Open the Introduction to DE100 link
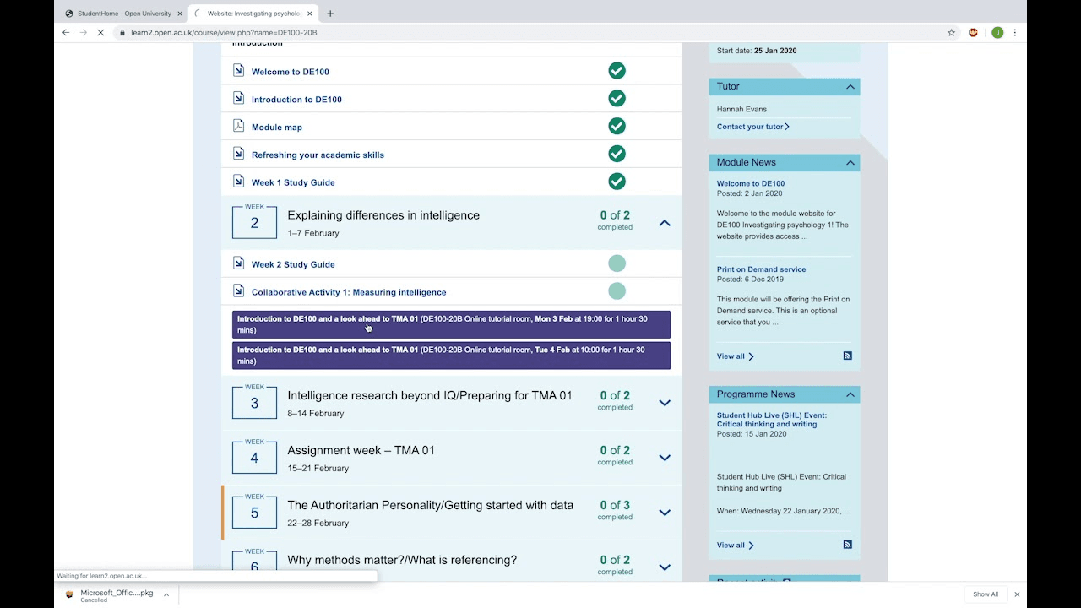Image resolution: width=1081 pixels, height=608 pixels. (x=296, y=100)
